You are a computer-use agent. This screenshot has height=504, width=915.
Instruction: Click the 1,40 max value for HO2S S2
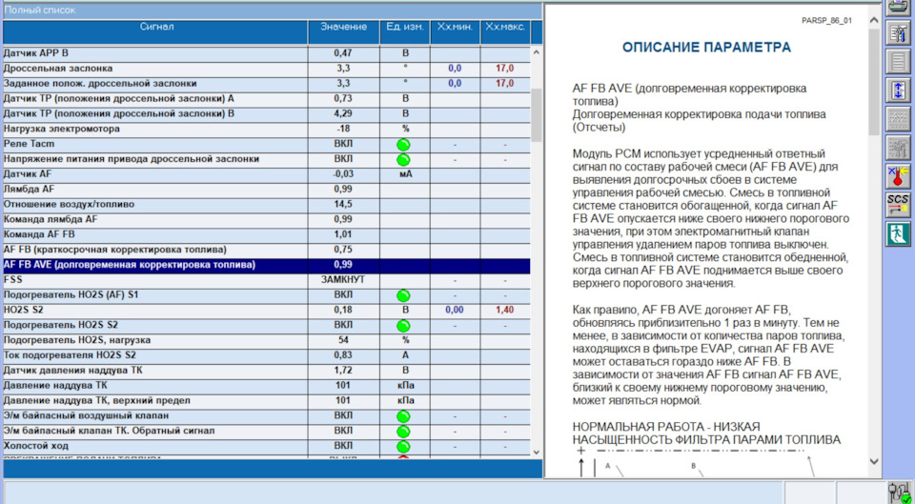tap(505, 311)
